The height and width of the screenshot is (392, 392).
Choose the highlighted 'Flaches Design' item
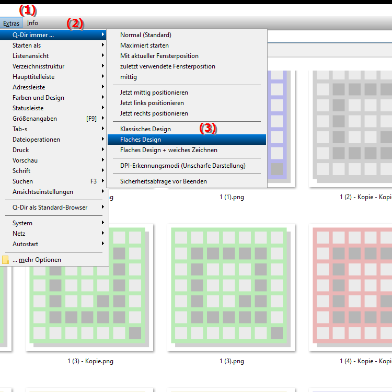click(x=187, y=140)
